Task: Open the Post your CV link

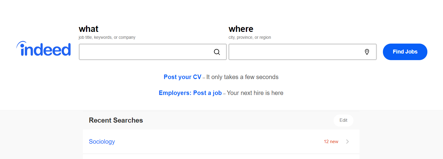Action: coord(182,77)
